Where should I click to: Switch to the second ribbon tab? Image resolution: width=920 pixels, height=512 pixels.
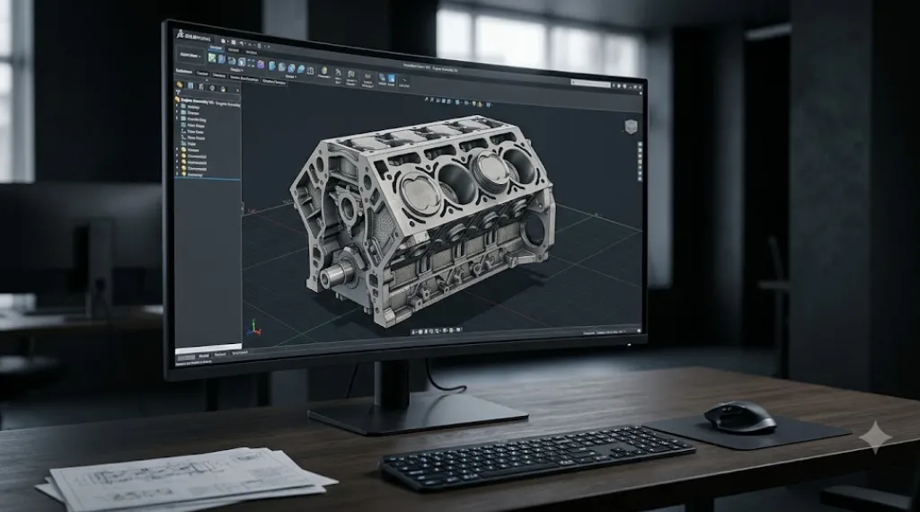click(x=234, y=49)
